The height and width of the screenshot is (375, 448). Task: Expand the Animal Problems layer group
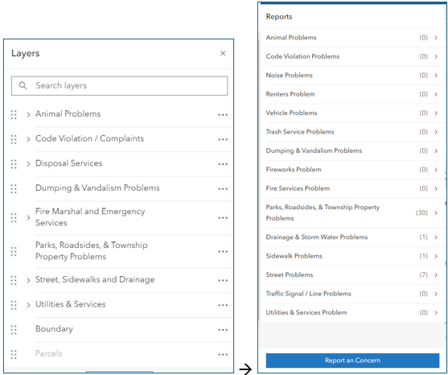28,114
